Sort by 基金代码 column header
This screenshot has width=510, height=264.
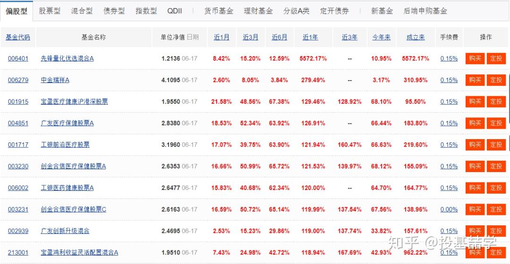coord(18,37)
